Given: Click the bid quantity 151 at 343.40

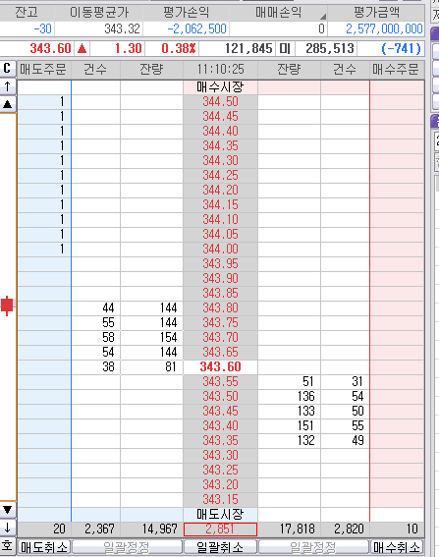Looking at the screenshot, I should (305, 426).
